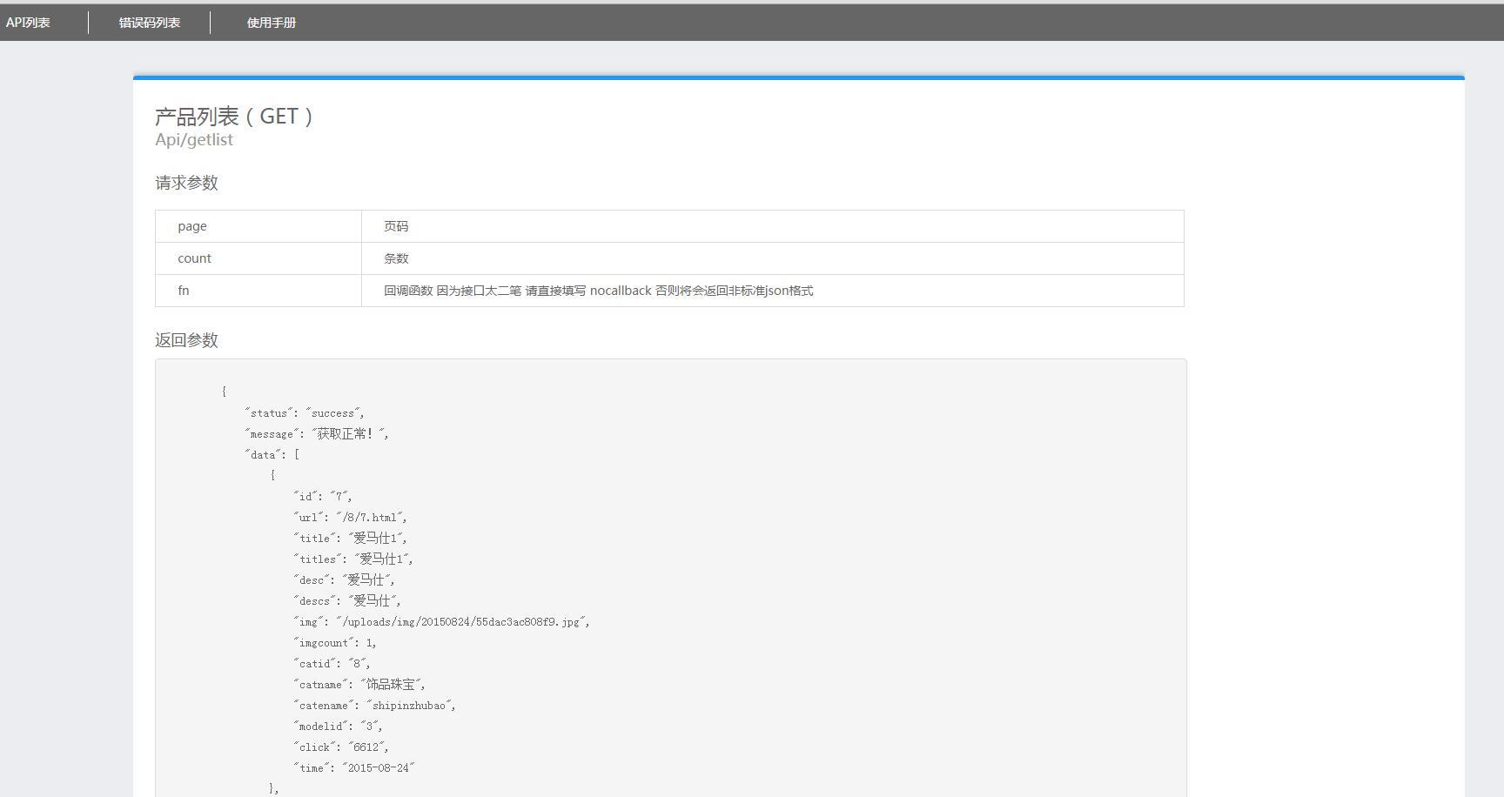Open the API列表 menu item
Image resolution: width=1504 pixels, height=797 pixels.
point(26,22)
